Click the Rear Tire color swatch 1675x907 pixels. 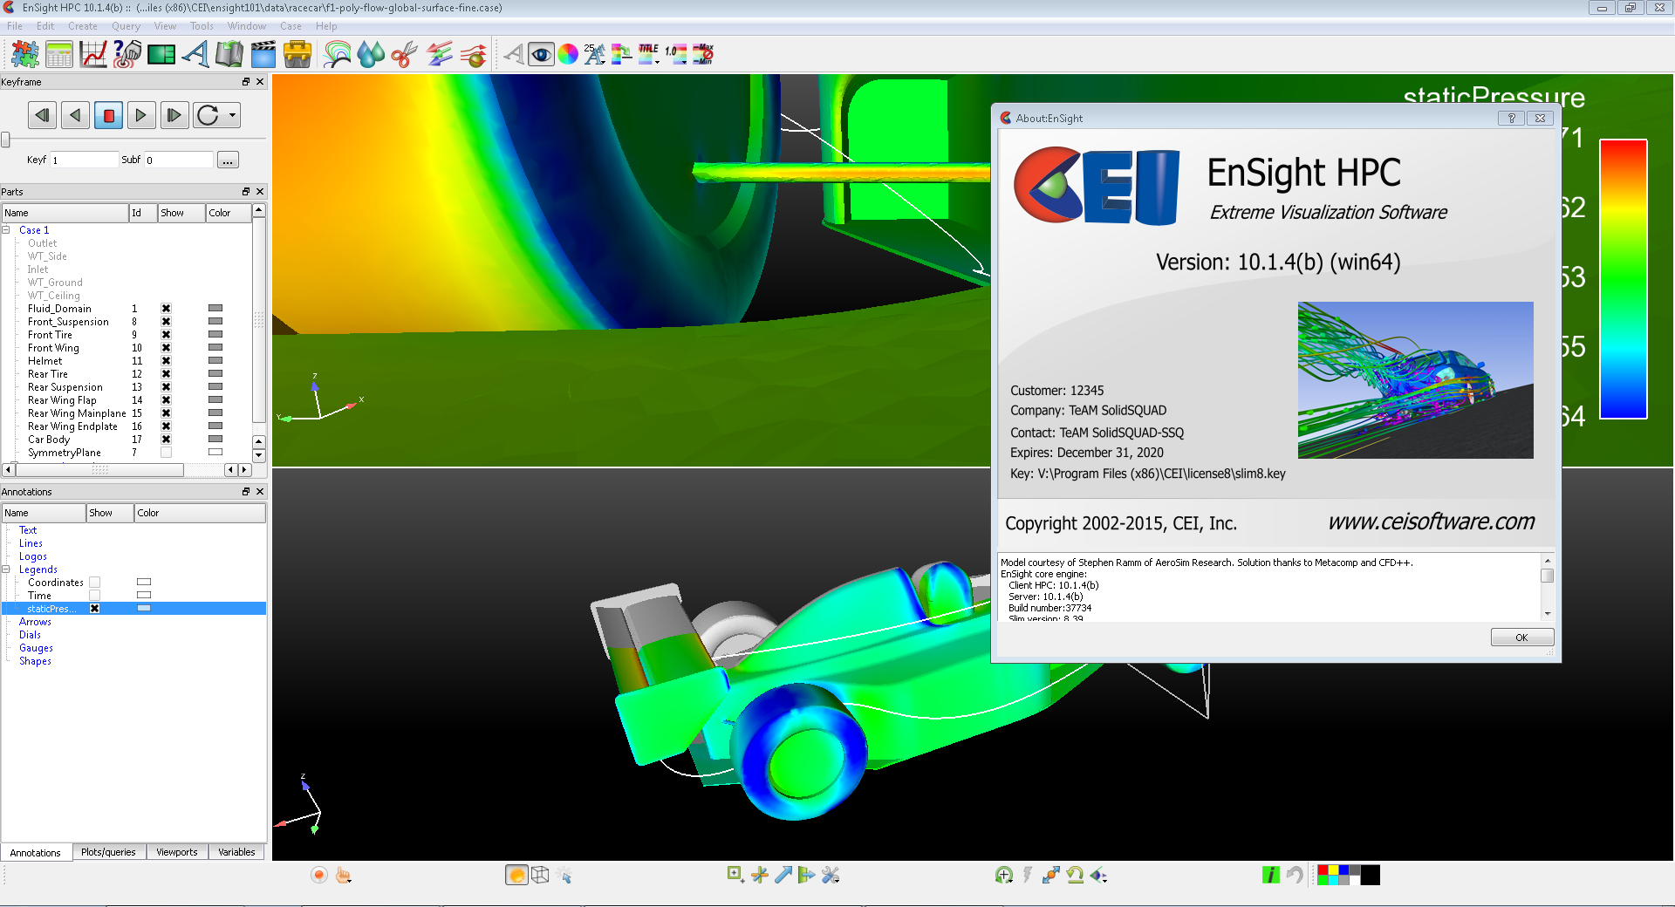(215, 373)
